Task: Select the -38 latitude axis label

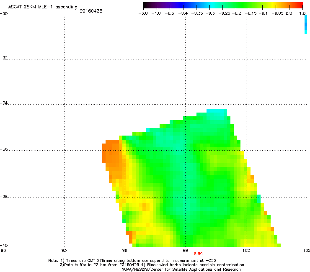Action: pyautogui.click(x=4, y=197)
